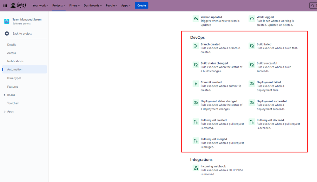Image resolution: width=317 pixels, height=182 pixels.
Task: Click the Back to project arrow icon
Action: [x=7, y=34]
